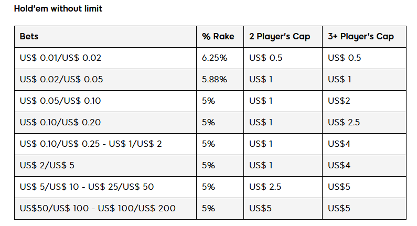Image resolution: width=417 pixels, height=226 pixels.
Task: Select the US$ 0.05/US$ 0.10 bets cell
Action: pos(60,101)
